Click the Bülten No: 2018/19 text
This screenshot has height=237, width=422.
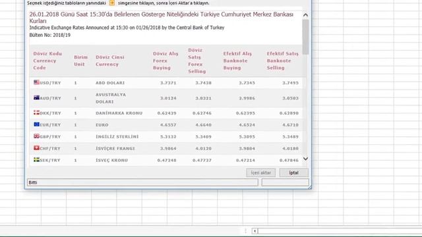pos(50,35)
